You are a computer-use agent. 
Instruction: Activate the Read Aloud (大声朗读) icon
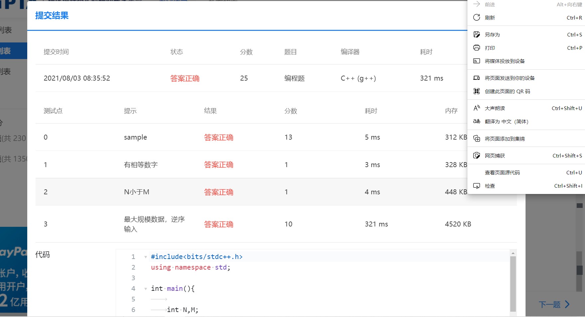[x=477, y=108]
